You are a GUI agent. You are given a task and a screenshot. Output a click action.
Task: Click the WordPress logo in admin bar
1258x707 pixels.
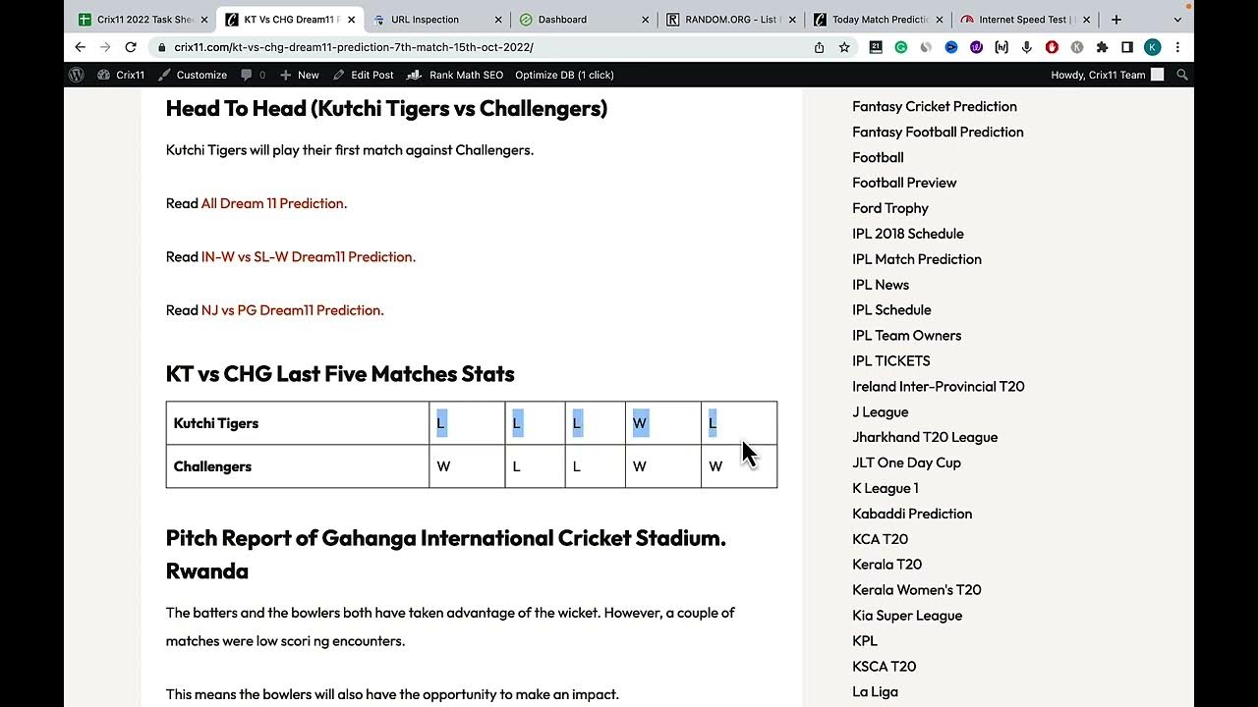pos(77,75)
